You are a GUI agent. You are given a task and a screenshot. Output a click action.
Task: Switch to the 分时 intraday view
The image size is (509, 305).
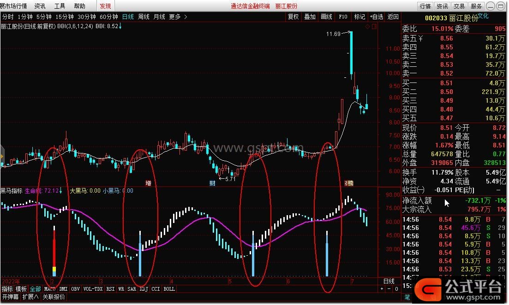[x=8, y=17]
